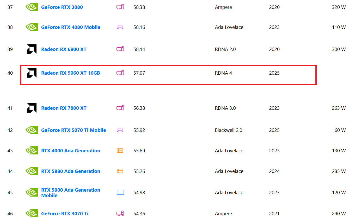Click workstation type icon in RTX 4000 Ada Generation row
The height and width of the screenshot is (221, 361).
120,151
